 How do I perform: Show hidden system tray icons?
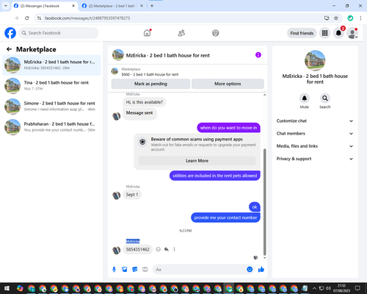314,288
